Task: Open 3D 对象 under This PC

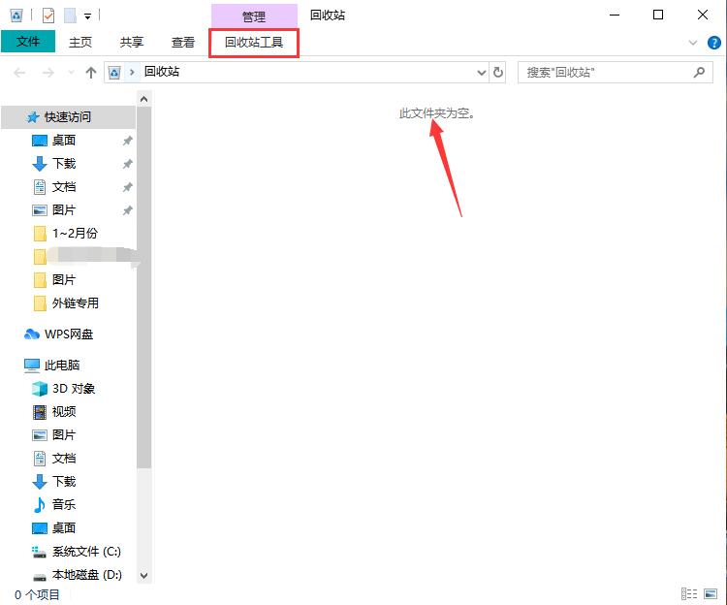Action: point(74,389)
